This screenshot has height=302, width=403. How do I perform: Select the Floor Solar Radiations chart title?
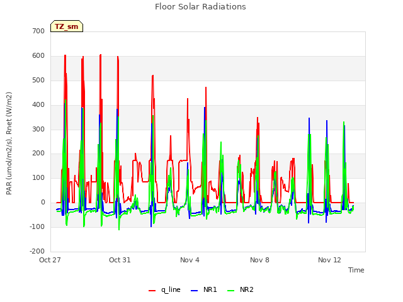click(200, 7)
